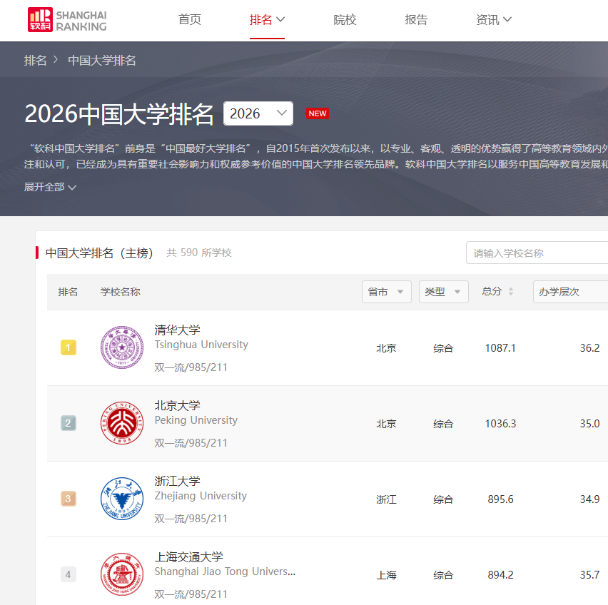
Task: Click the Tsinghua University English name
Action: tap(201, 345)
